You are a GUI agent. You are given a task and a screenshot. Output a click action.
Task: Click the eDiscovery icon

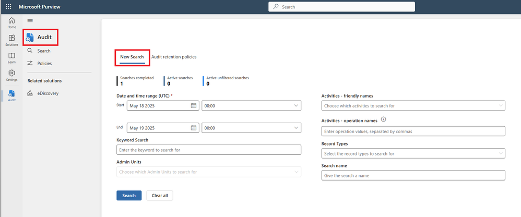(x=30, y=93)
